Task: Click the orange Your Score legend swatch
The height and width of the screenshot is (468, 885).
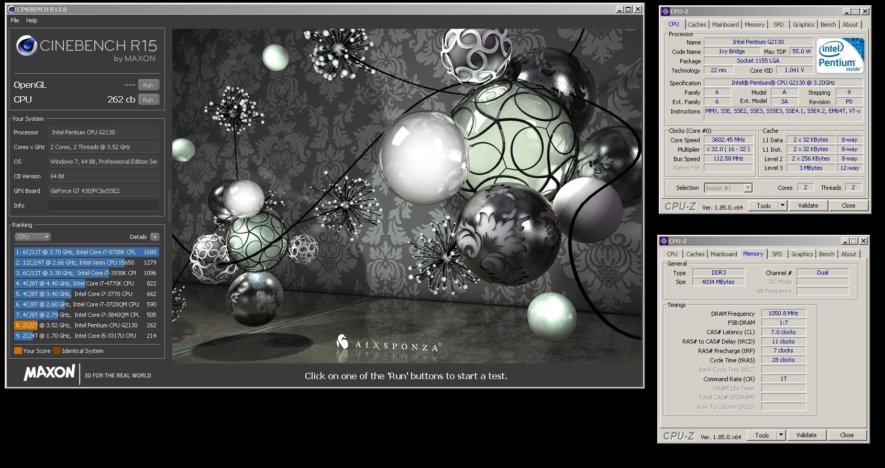Action: (x=18, y=351)
